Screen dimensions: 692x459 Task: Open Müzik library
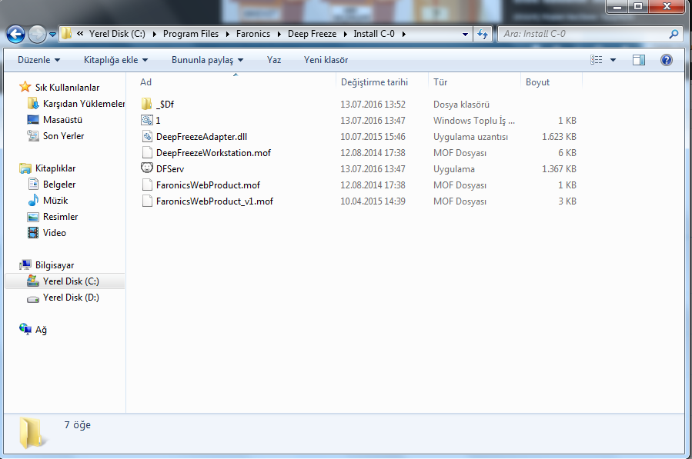pos(55,201)
